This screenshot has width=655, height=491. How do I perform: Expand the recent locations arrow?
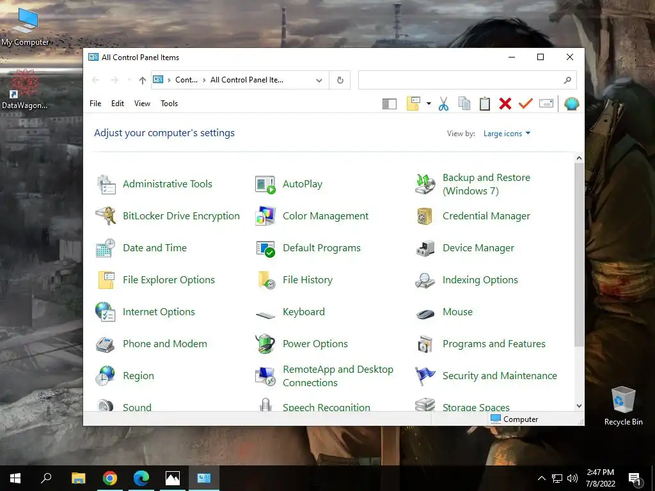[x=129, y=80]
